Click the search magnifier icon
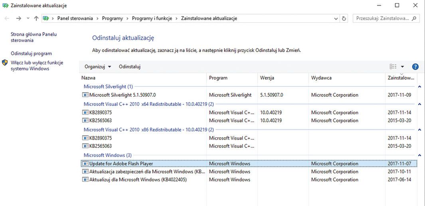This screenshot has width=425, height=206. pos(415,18)
